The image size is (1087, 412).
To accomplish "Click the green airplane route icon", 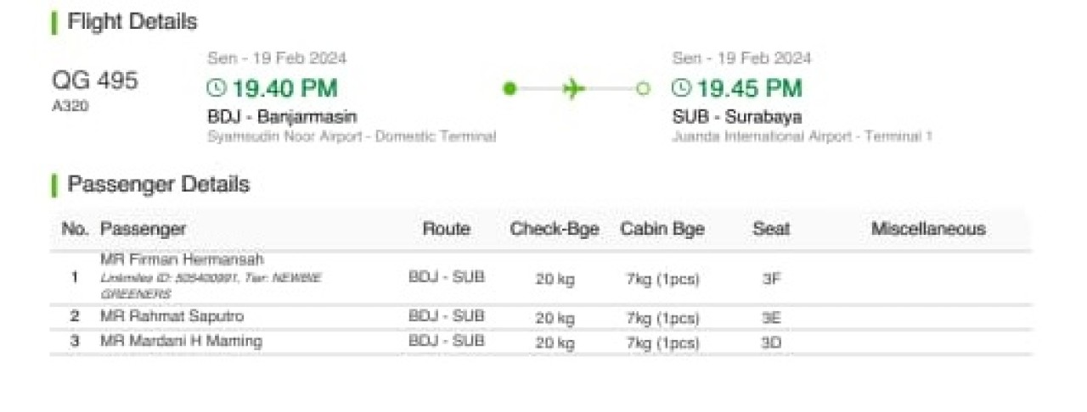I will coord(574,88).
